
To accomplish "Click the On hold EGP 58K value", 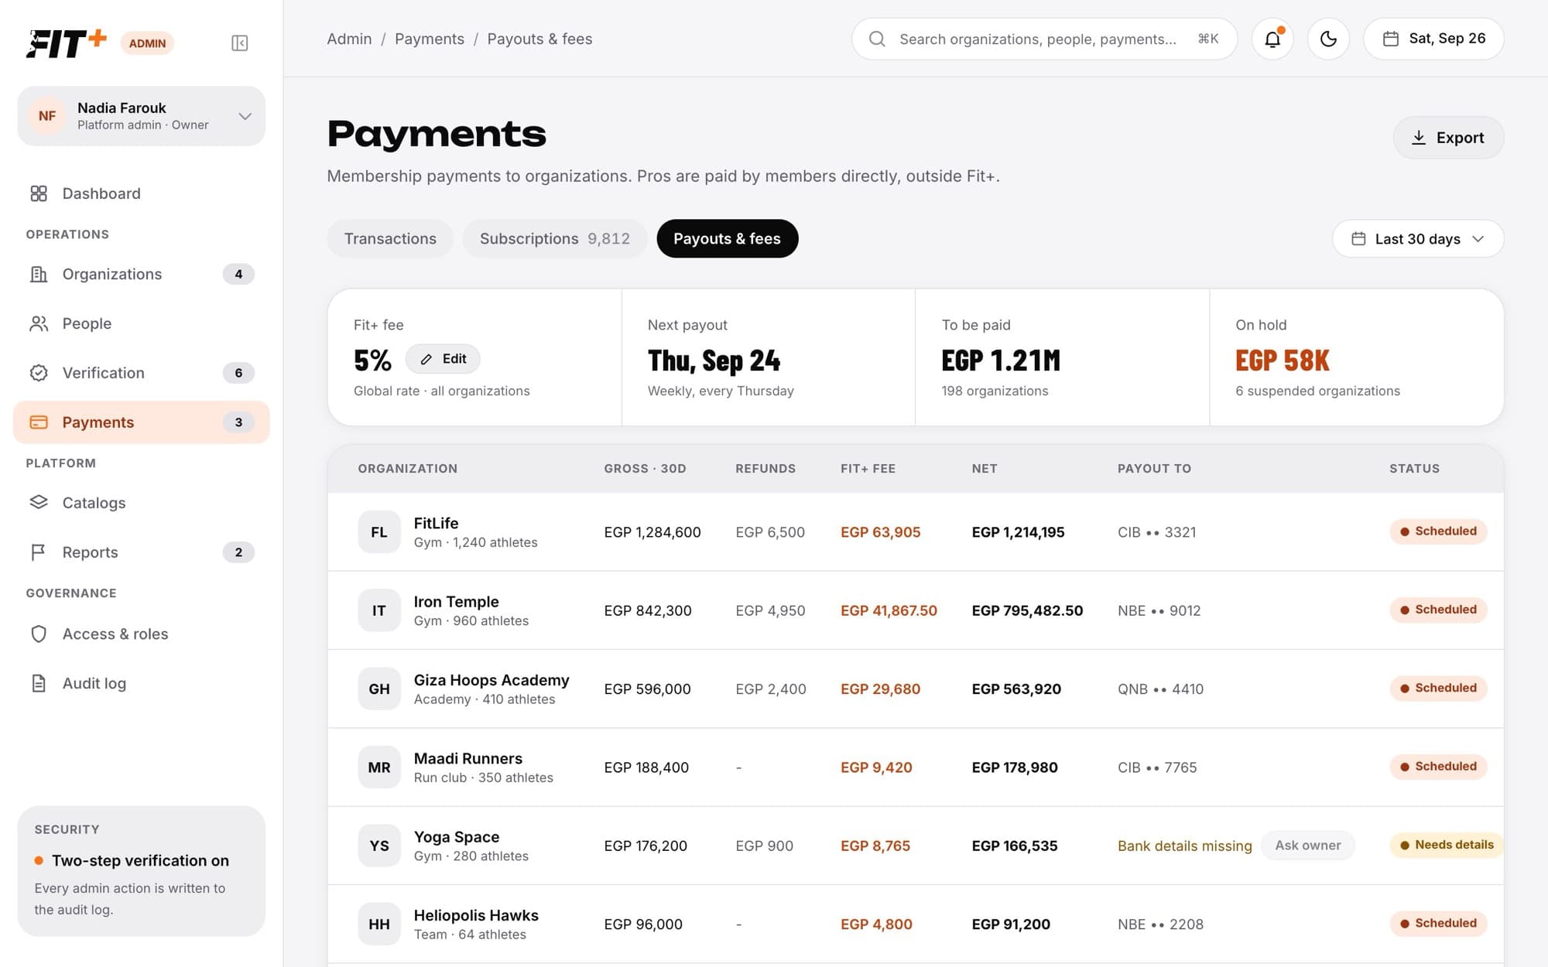I will 1282,360.
